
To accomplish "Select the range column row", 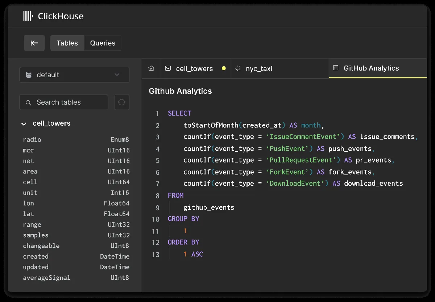I will coord(76,225).
